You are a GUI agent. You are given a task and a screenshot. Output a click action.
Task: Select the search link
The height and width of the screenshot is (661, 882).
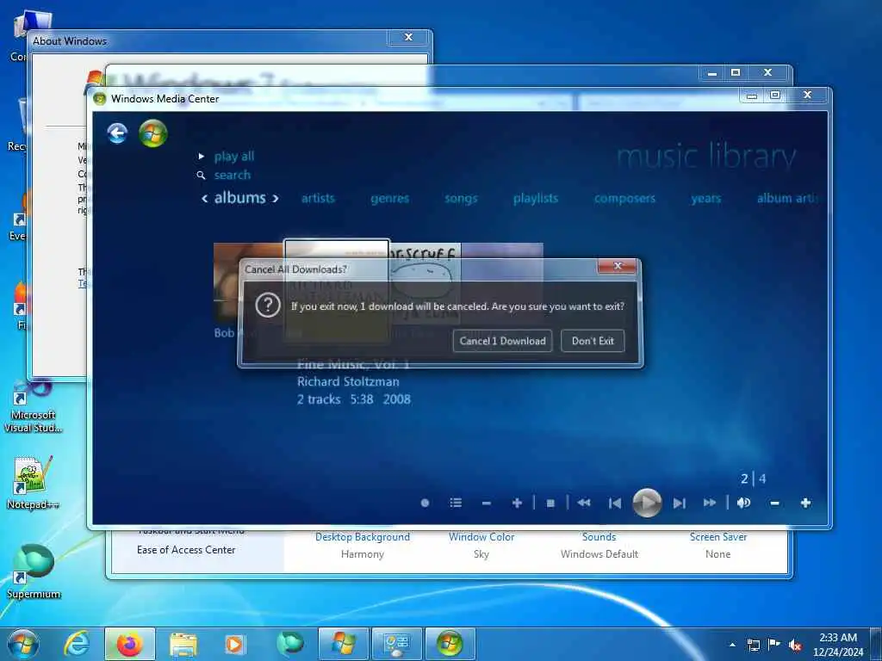click(x=233, y=175)
